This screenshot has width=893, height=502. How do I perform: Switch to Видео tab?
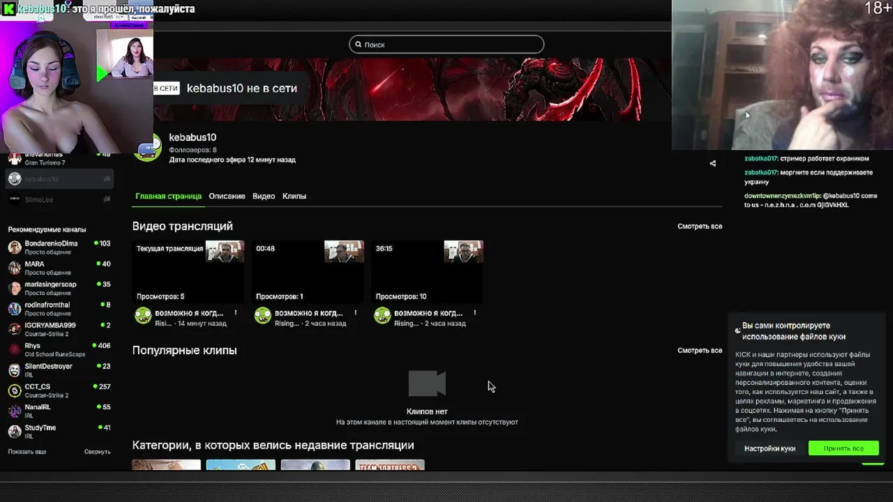[264, 196]
